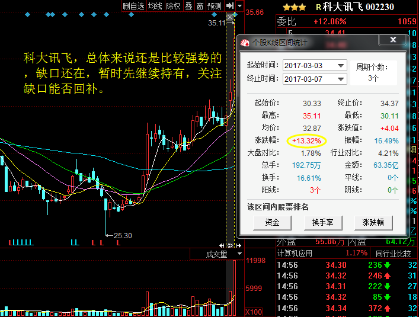Click the 14:56 34.34 trade row

point(347,308)
